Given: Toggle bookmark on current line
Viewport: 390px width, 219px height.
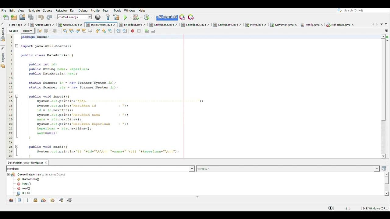Looking at the screenshot, I should pyautogui.click(x=110, y=31).
